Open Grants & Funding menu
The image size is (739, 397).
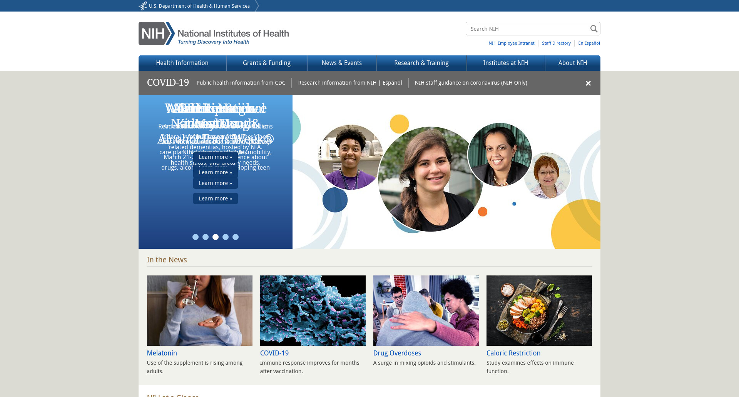pyautogui.click(x=267, y=63)
